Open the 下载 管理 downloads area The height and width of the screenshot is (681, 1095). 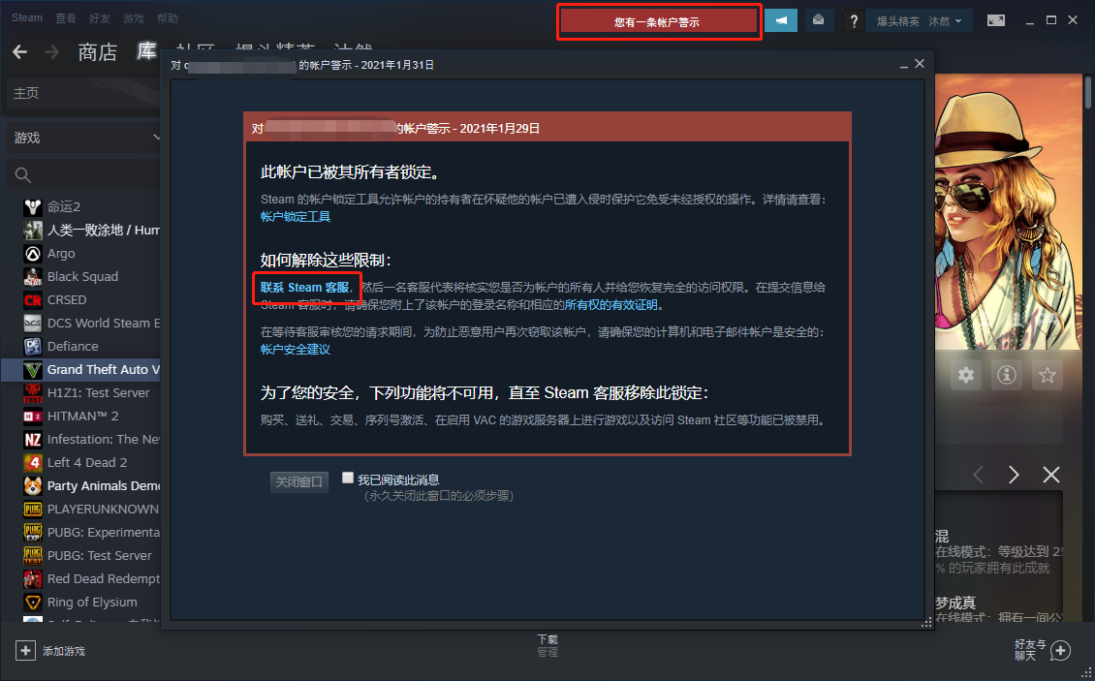click(x=547, y=645)
